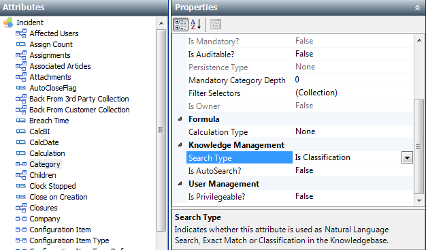This screenshot has height=250, width=426.
Task: Click the Back From 3rd Party Collection icon
Action: (21, 99)
